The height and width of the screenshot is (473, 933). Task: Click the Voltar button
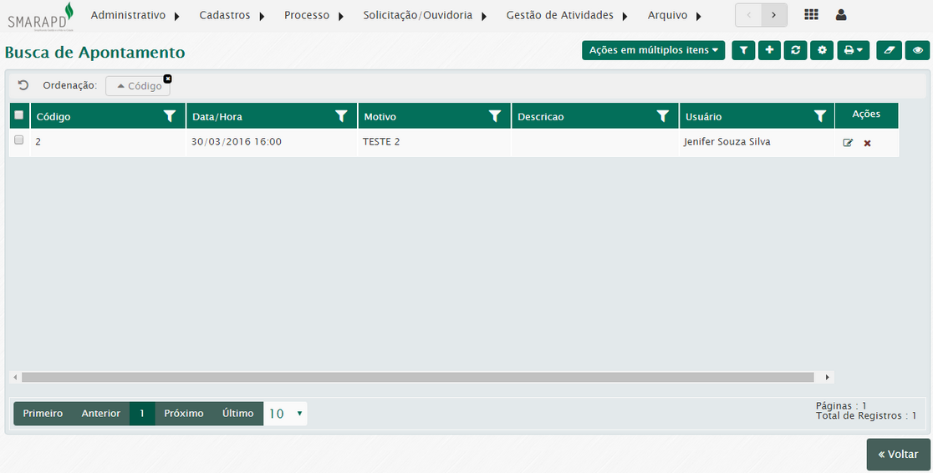point(898,455)
